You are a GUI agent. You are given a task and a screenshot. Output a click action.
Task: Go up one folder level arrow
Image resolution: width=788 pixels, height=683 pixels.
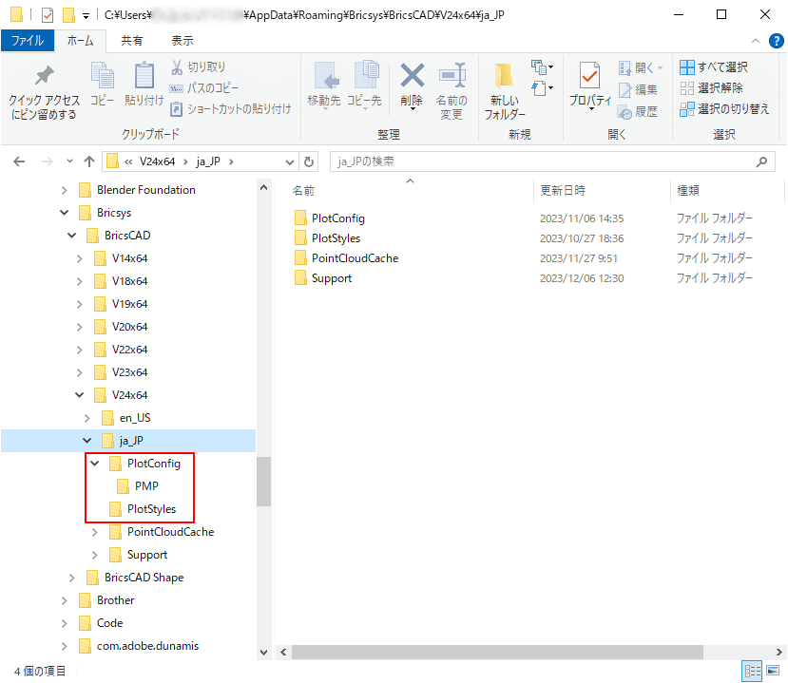(x=89, y=161)
